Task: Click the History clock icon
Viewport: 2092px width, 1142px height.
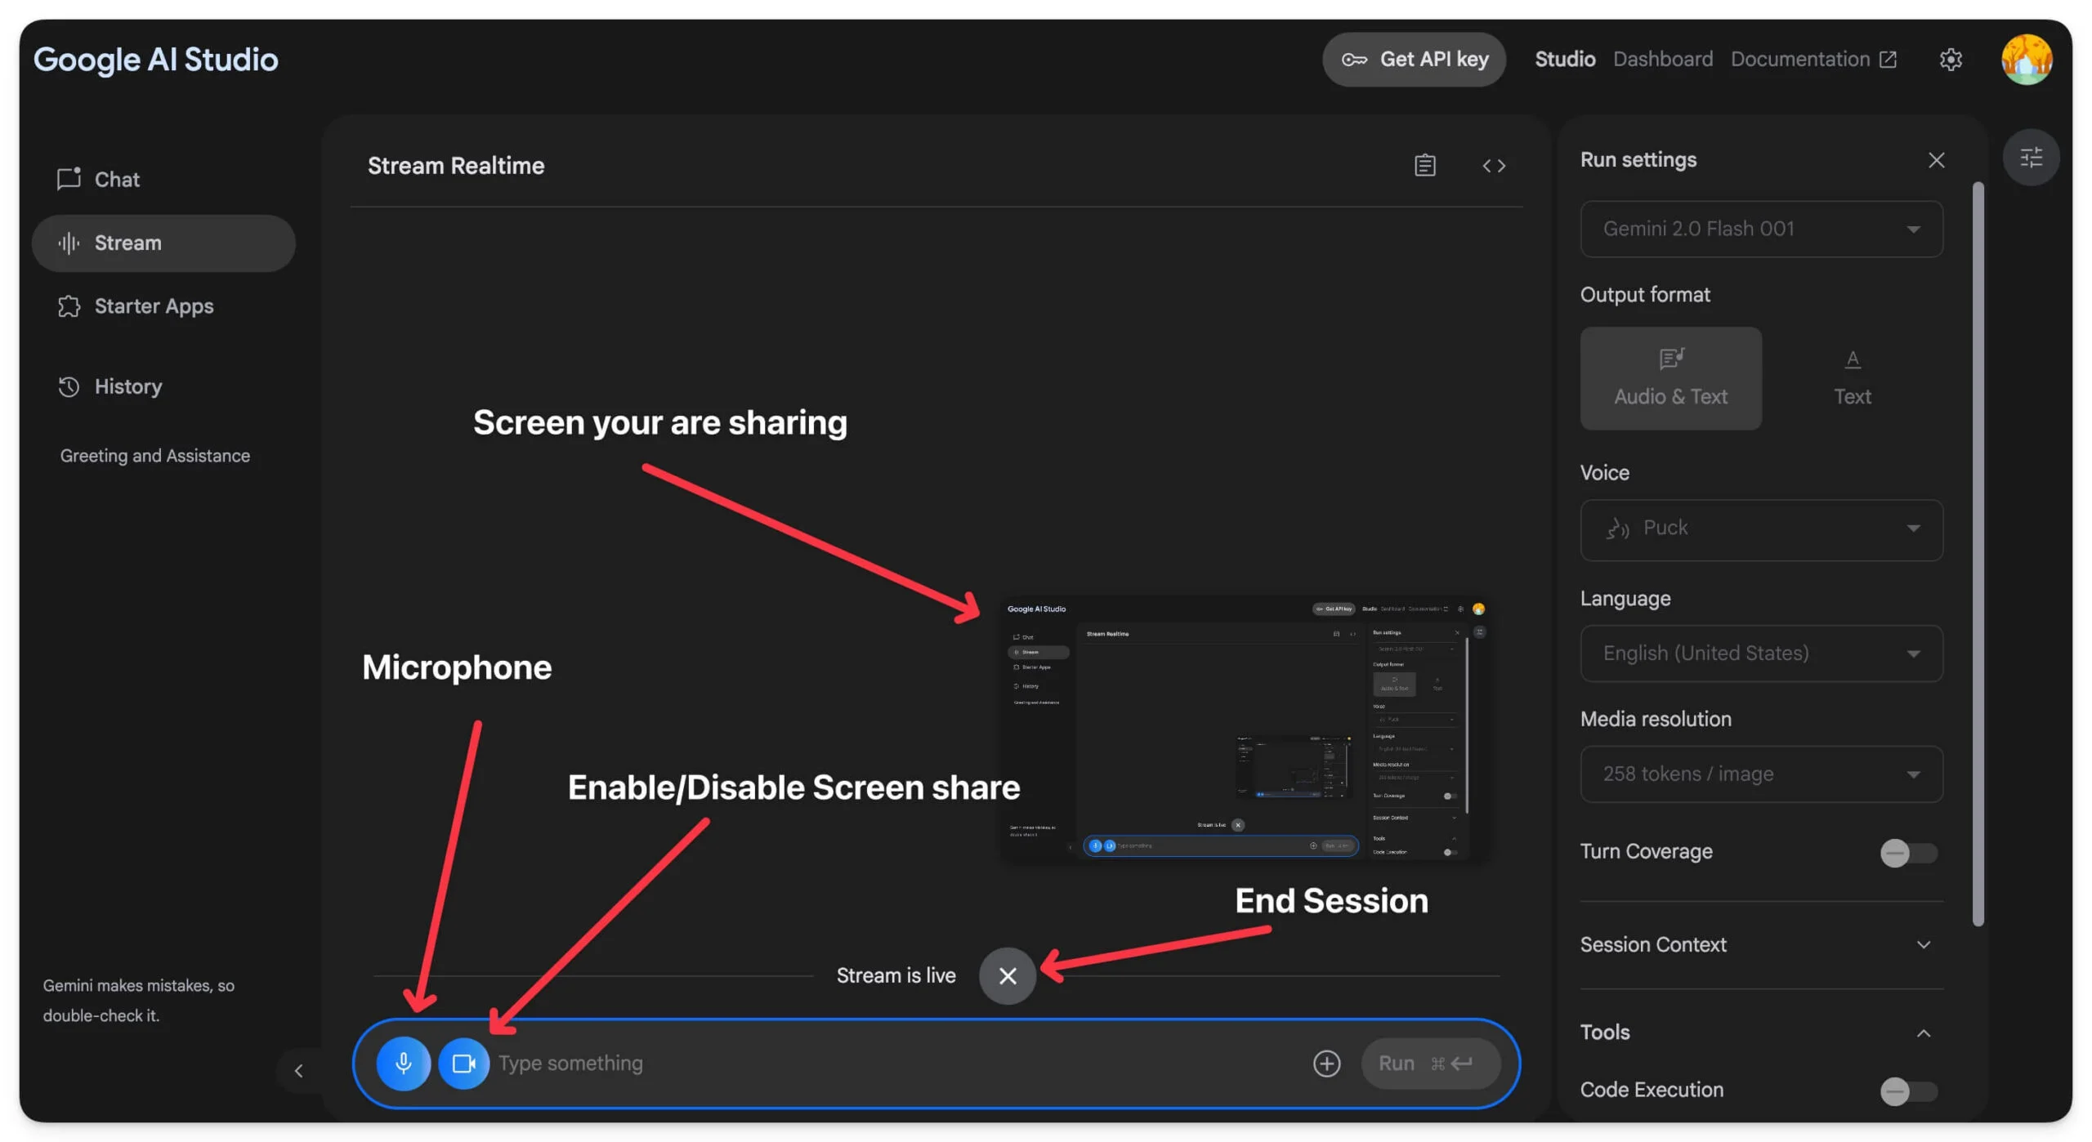Action: [69, 386]
